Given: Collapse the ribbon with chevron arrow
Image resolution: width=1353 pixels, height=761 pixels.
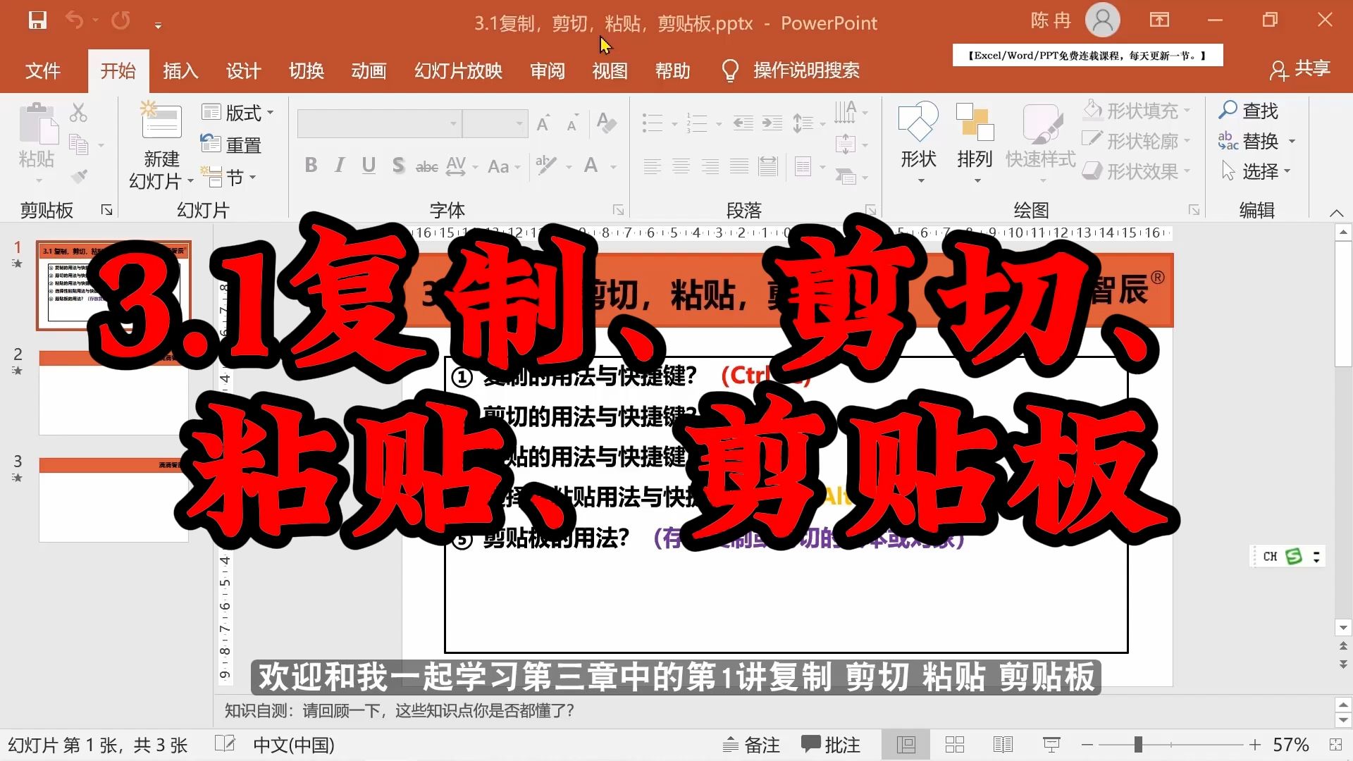Looking at the screenshot, I should click(1336, 213).
